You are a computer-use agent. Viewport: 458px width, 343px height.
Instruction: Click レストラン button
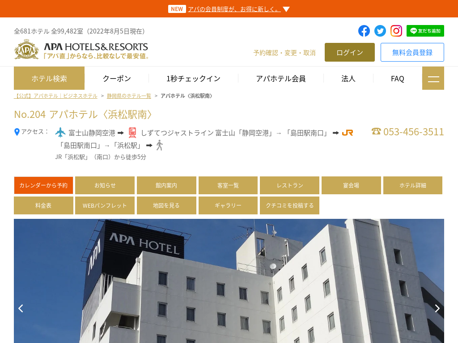point(289,185)
